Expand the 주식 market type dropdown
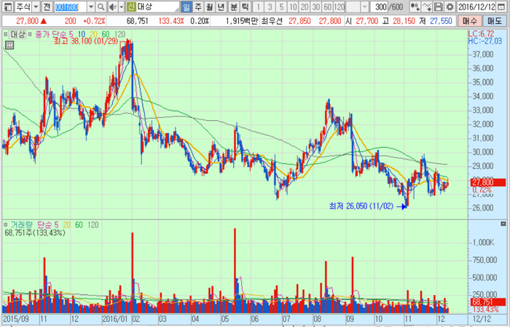 pos(36,7)
